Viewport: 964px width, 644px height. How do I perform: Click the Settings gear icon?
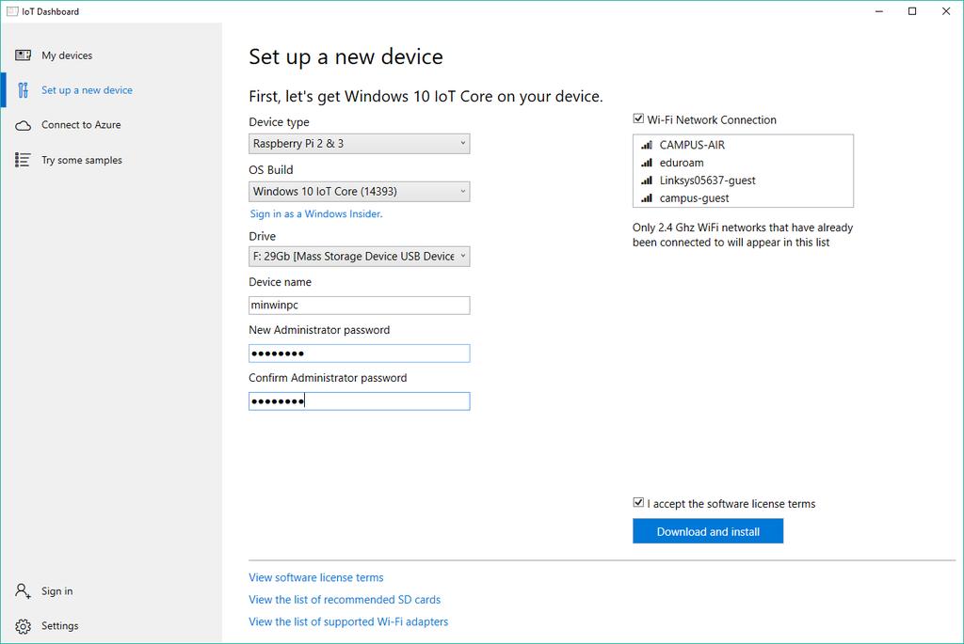23,626
